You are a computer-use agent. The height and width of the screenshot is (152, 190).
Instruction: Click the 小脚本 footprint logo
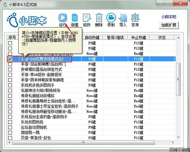pos(27,20)
